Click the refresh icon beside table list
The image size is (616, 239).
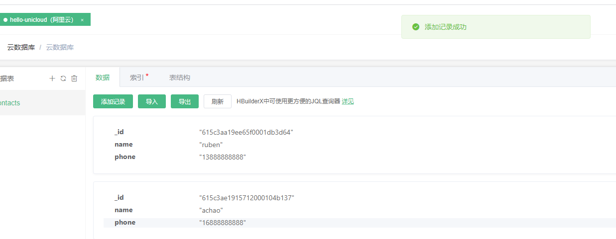point(63,79)
